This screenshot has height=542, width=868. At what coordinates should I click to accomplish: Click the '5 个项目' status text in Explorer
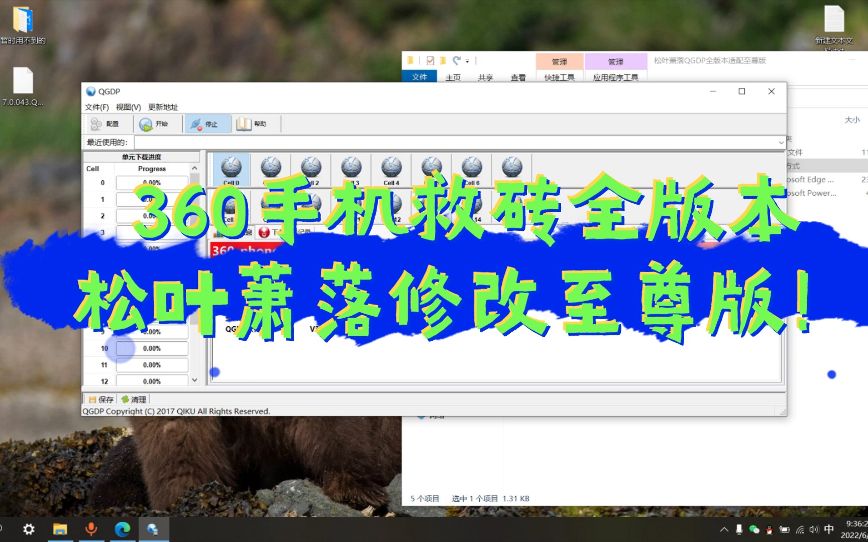point(425,498)
